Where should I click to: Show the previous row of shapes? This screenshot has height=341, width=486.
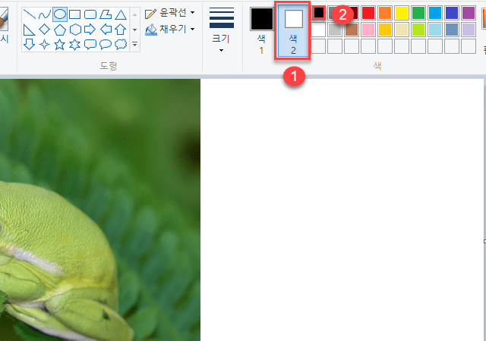[135, 14]
